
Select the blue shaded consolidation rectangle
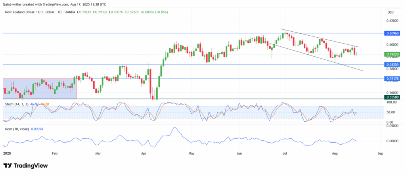click(x=40, y=88)
